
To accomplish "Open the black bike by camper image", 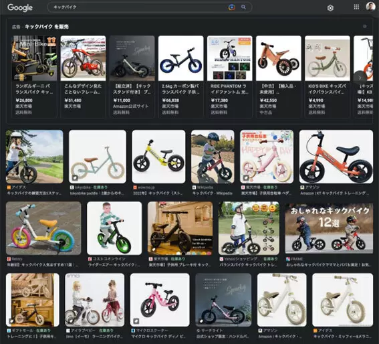I will (180, 228).
